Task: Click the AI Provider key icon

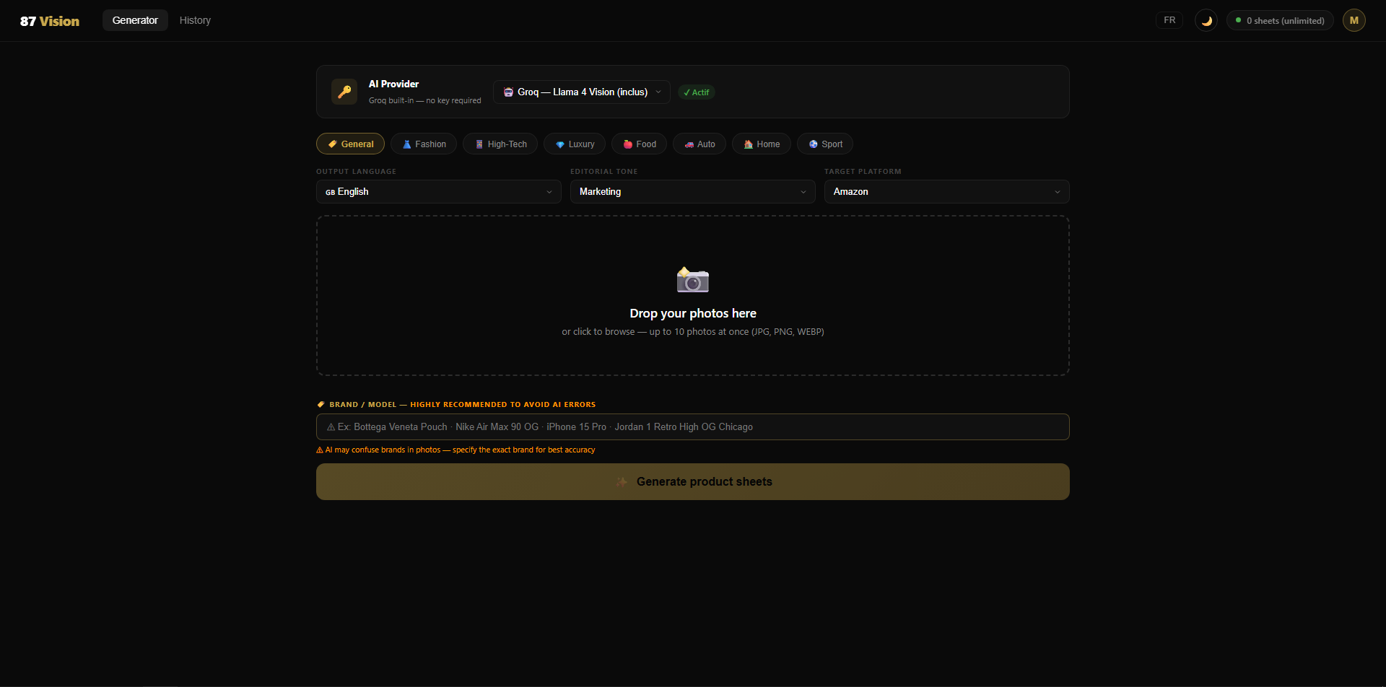Action: (344, 92)
